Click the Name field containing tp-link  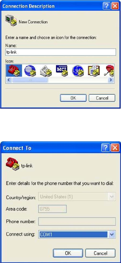coord(60,52)
